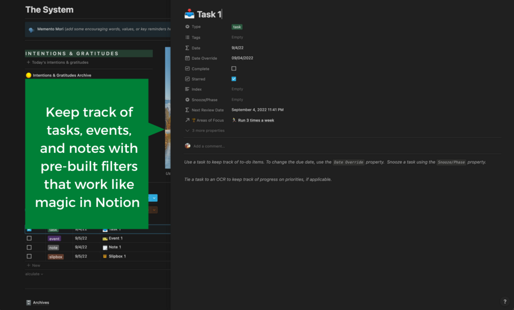Click the 9/4/22 date in Note 1 row
This screenshot has height=310, width=514.
81,247
